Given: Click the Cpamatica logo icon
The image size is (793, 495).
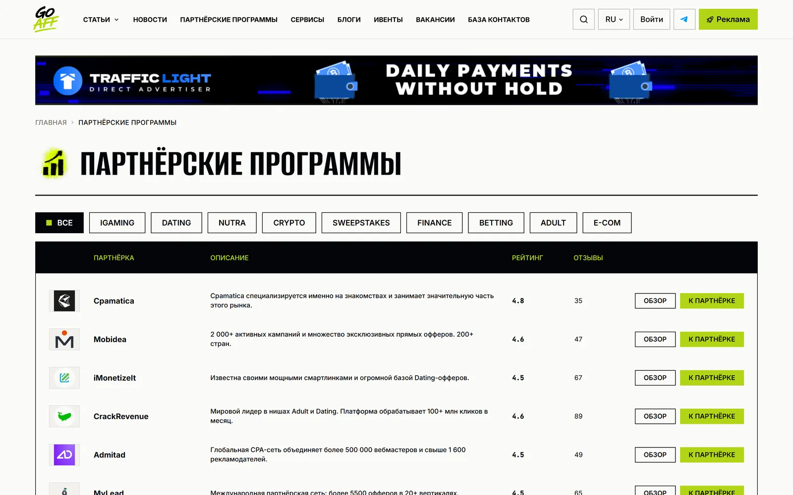Looking at the screenshot, I should pyautogui.click(x=64, y=301).
